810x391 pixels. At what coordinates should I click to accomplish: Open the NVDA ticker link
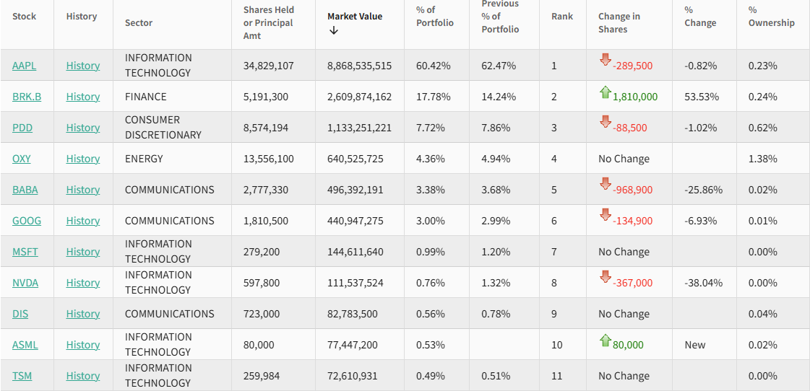point(25,283)
